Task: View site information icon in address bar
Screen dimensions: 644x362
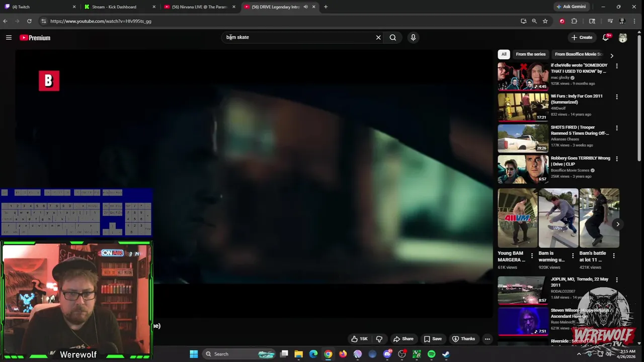Action: [x=44, y=21]
